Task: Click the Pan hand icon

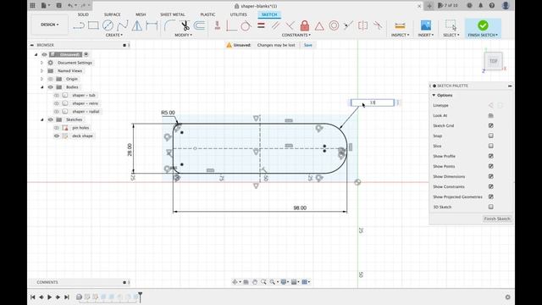Action: click(255, 282)
